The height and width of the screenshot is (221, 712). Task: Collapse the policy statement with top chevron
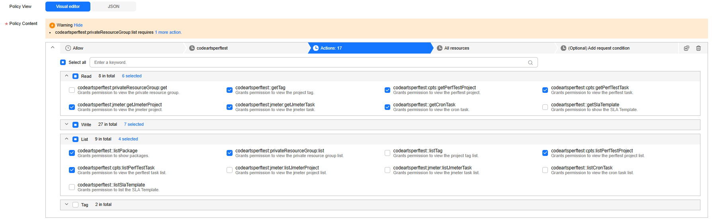click(53, 47)
